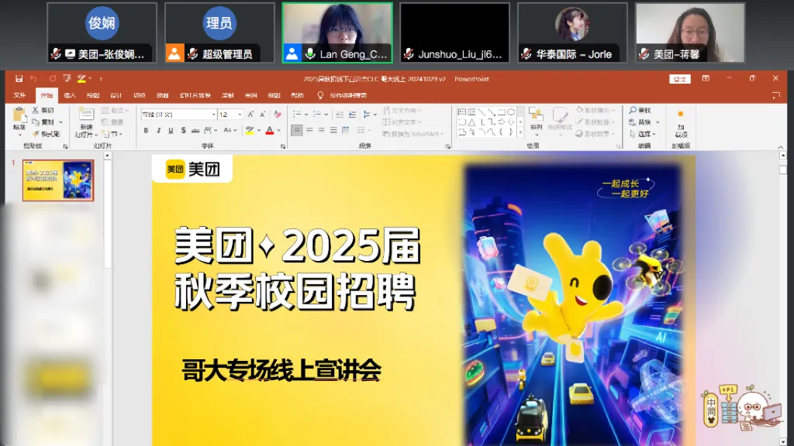This screenshot has width=794, height=446.
Task: Click the Cut scissors icon
Action: tap(36, 110)
